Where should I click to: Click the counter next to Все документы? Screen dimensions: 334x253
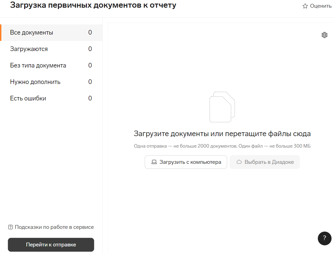click(90, 33)
